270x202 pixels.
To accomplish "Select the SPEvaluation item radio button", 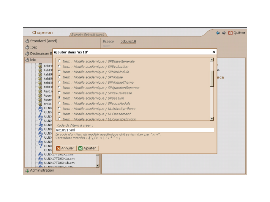I will coord(59,66).
